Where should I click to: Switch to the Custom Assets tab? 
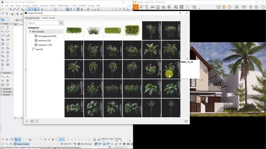click(x=48, y=18)
